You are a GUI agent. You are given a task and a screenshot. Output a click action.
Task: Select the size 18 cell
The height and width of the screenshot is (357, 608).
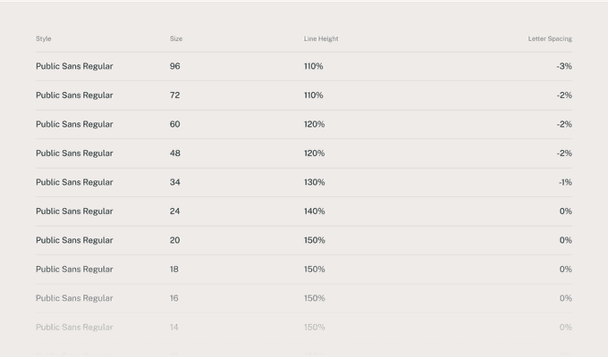pos(174,270)
